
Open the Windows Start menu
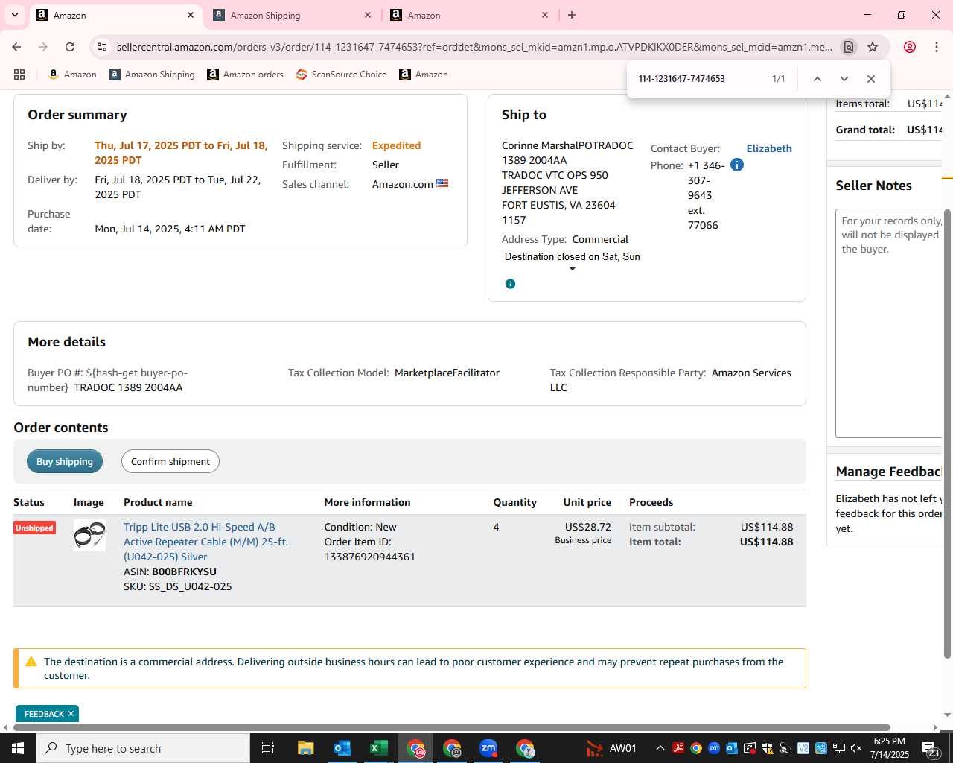click(x=18, y=748)
